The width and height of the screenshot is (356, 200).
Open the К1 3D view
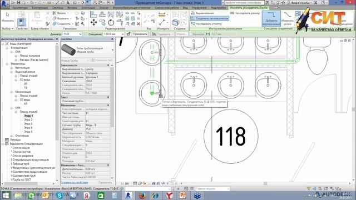click(x=26, y=104)
